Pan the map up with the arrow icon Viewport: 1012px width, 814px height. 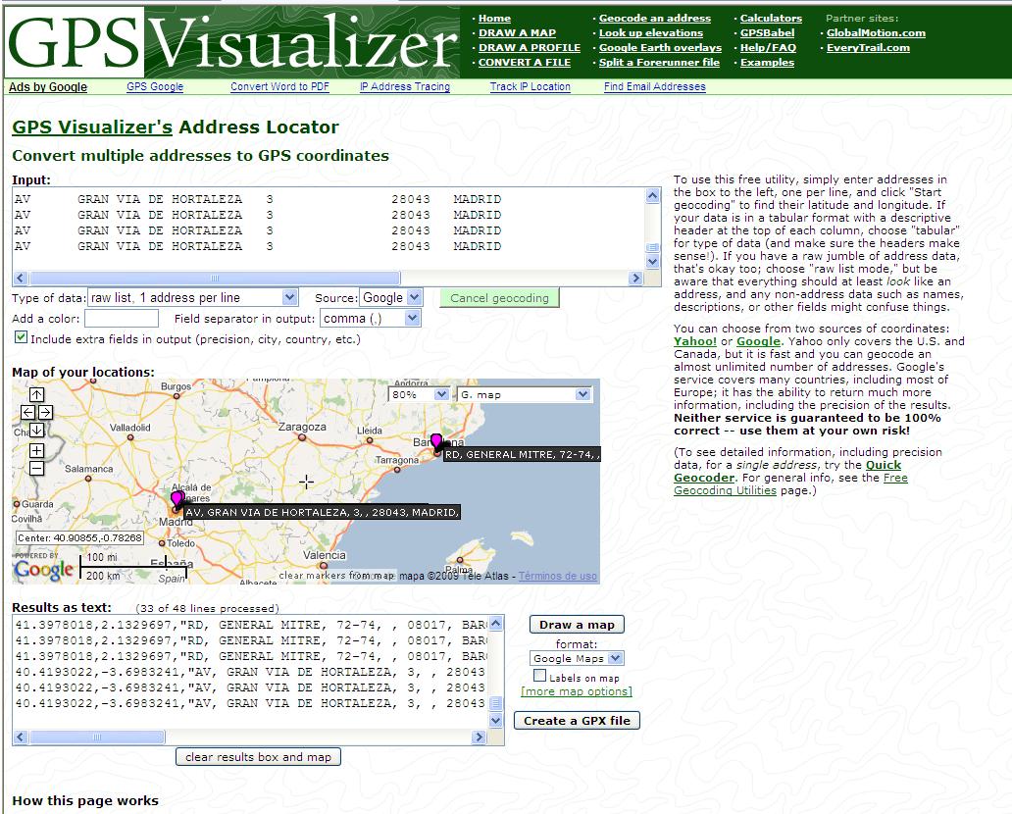pyautogui.click(x=37, y=395)
